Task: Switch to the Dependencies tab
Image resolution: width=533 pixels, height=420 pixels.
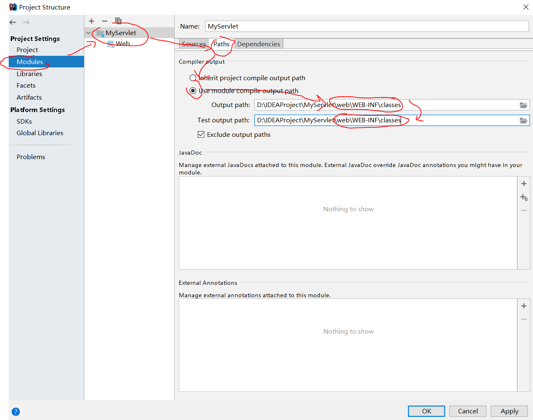Action: coord(259,44)
